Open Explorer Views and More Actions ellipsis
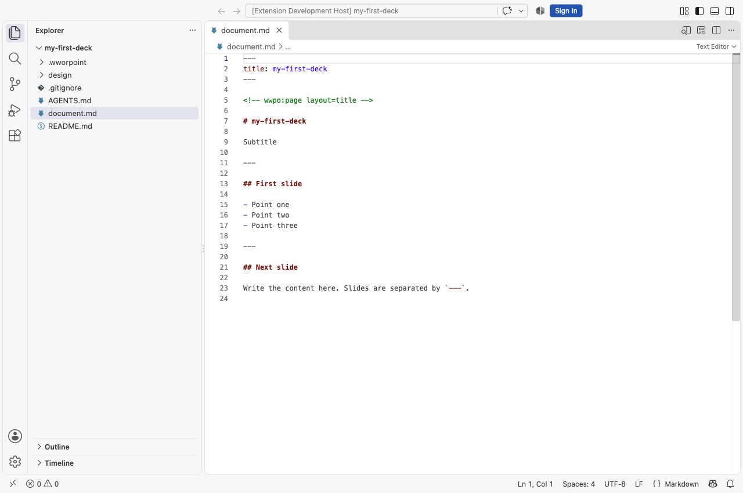This screenshot has width=743, height=493. (x=193, y=30)
